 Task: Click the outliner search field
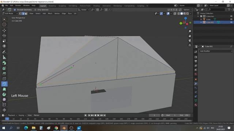(x=216, y=10)
